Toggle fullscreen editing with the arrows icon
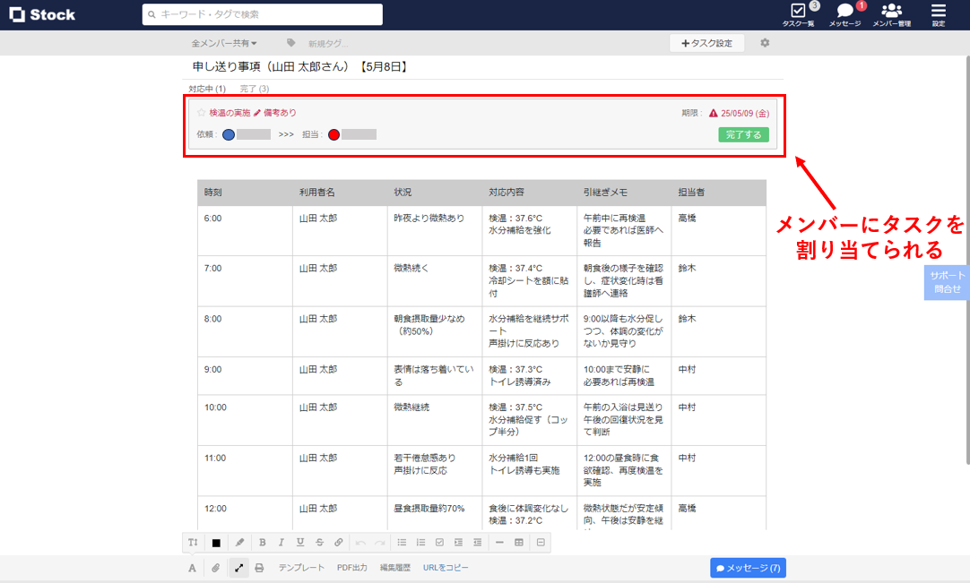This screenshot has width=970, height=583. [238, 566]
